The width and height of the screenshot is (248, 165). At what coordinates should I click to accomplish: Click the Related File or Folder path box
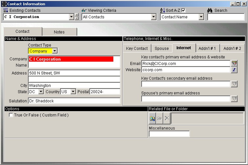pyautogui.click(x=207, y=118)
